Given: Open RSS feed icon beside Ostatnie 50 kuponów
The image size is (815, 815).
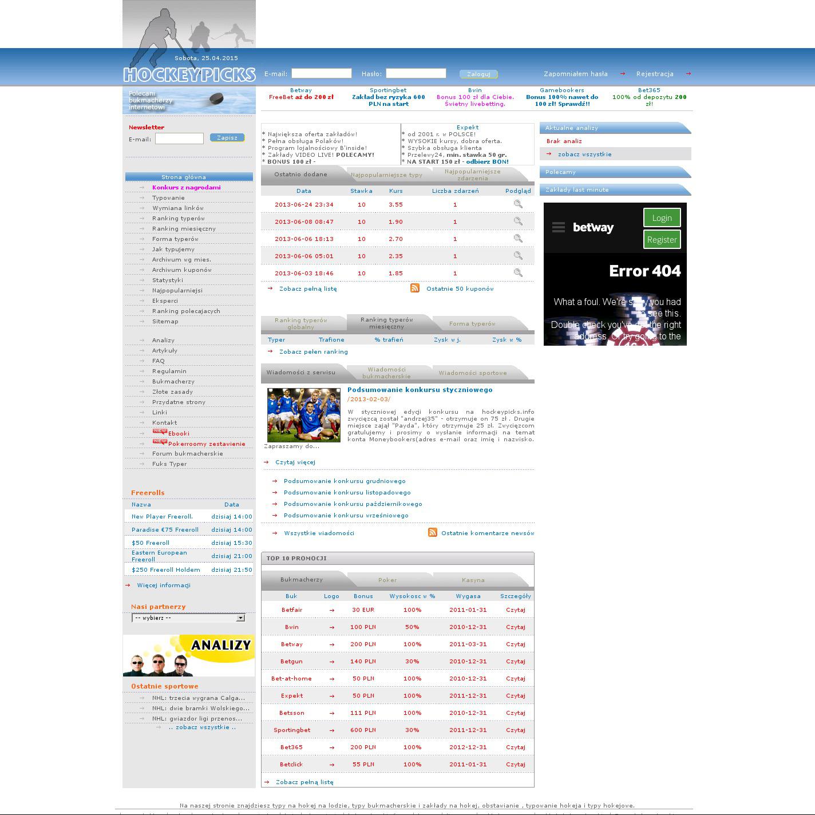Looking at the screenshot, I should point(415,288).
